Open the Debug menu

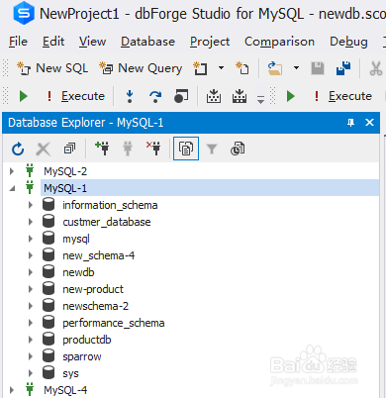(x=348, y=42)
